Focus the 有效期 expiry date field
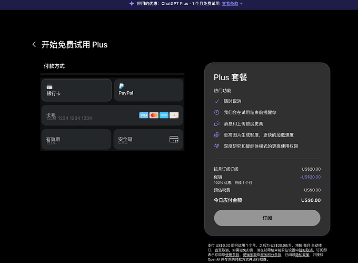The width and height of the screenshot is (358, 263). click(x=76, y=139)
